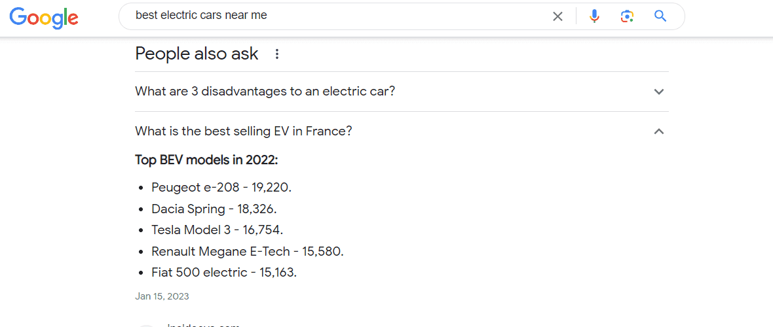Open the insideevs.com source link
Image resolution: width=773 pixels, height=327 pixels.
204,325
